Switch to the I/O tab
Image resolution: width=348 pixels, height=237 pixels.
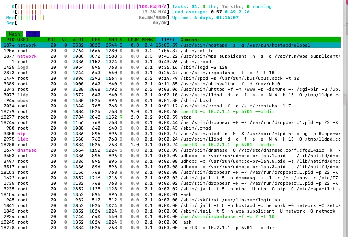(33, 34)
